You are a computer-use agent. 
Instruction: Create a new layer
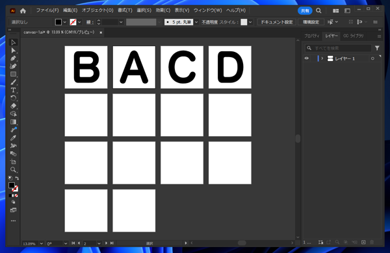363,242
